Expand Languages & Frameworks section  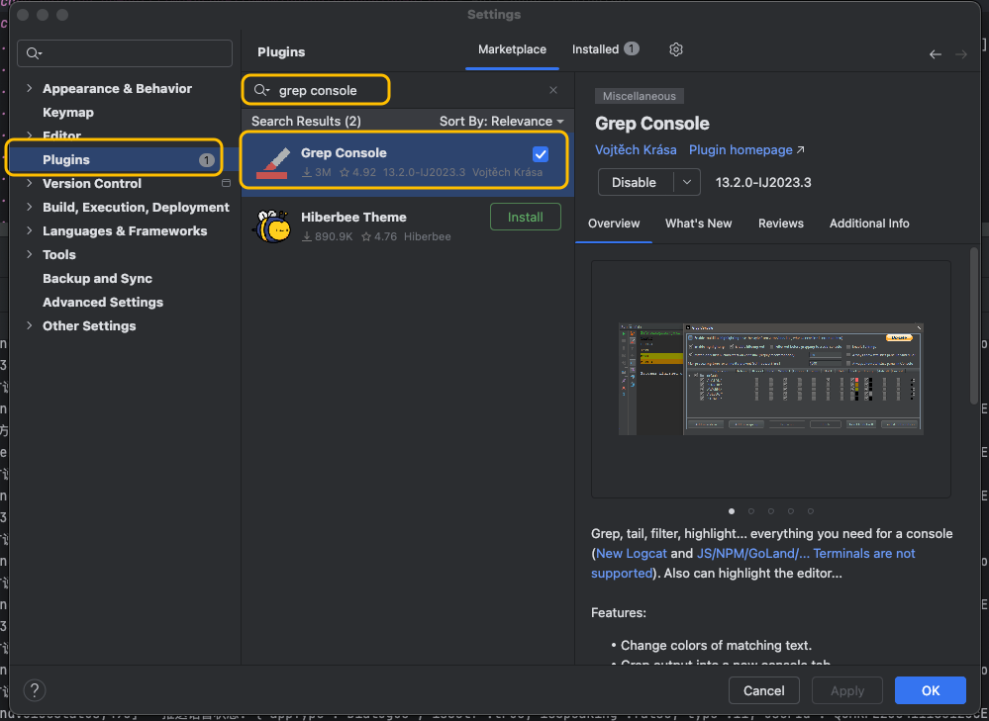(29, 230)
